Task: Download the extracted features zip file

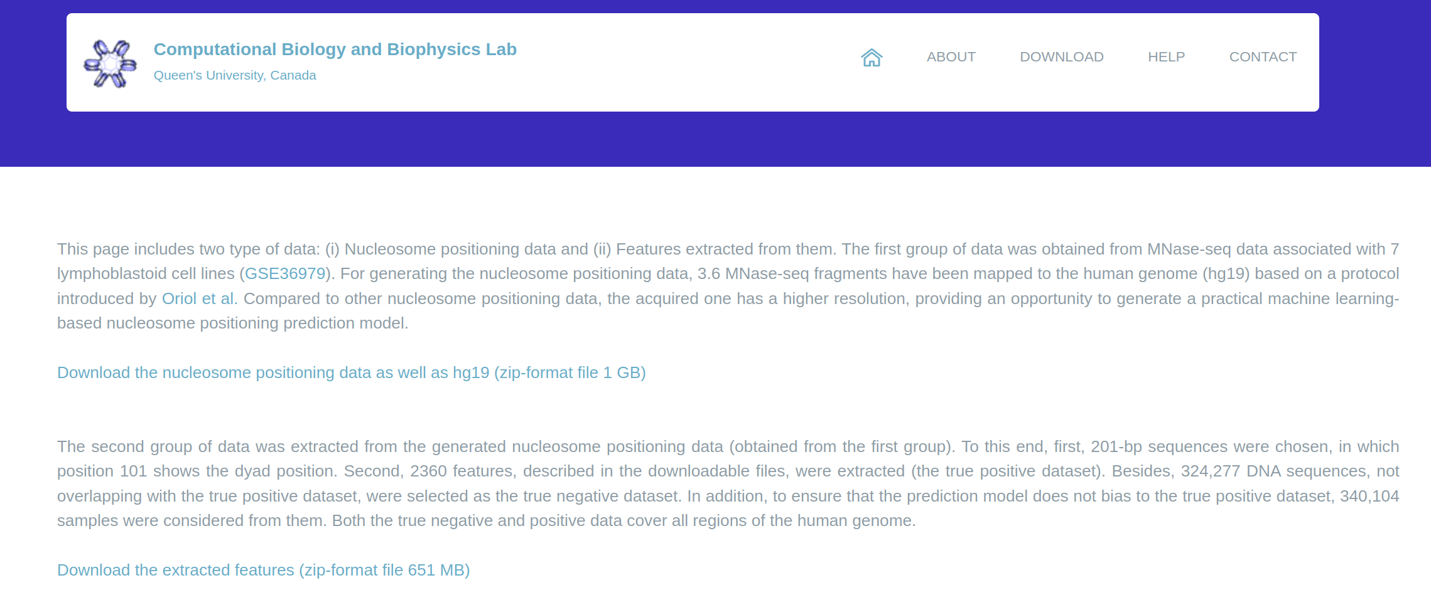Action: pyautogui.click(x=263, y=570)
